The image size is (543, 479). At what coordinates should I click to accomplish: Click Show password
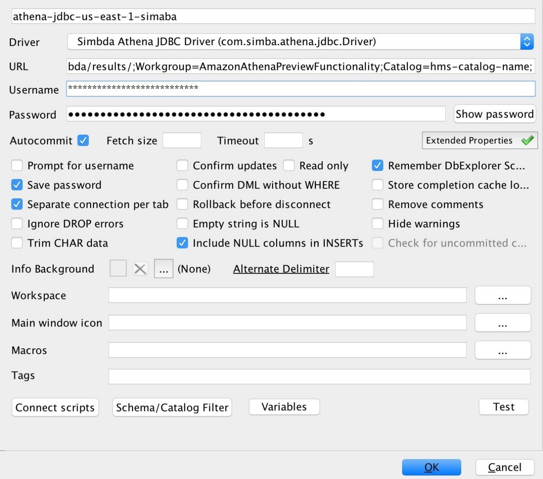pyautogui.click(x=495, y=114)
